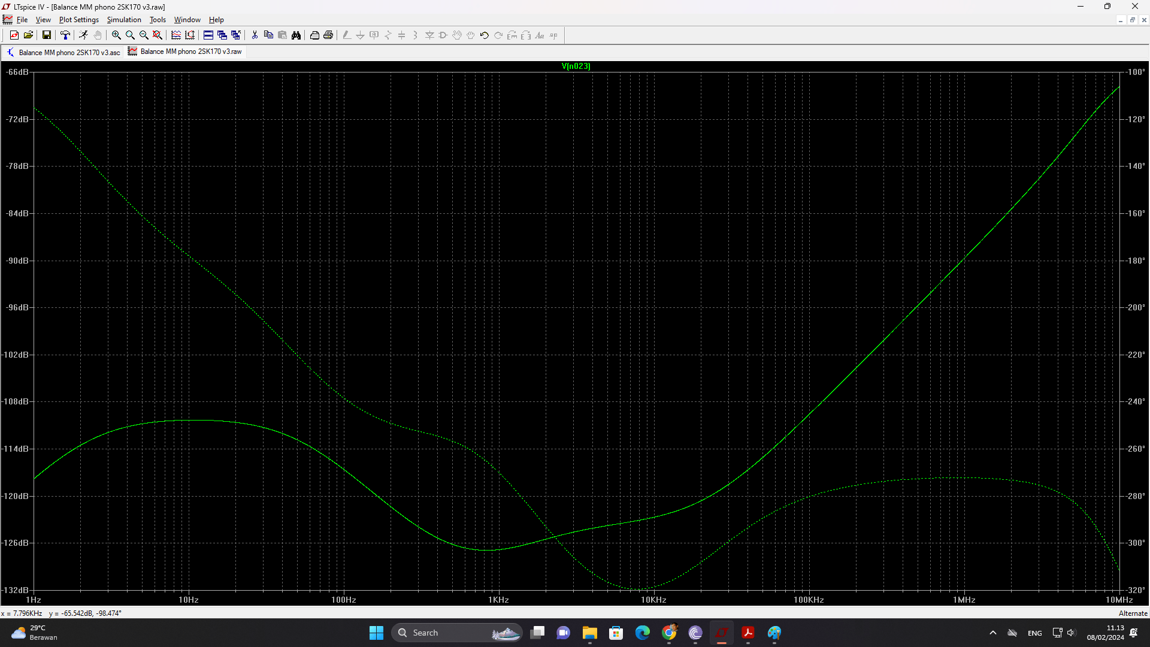Viewport: 1150px width, 647px height.
Task: Click the Draw Wire pencil icon
Action: tap(347, 35)
